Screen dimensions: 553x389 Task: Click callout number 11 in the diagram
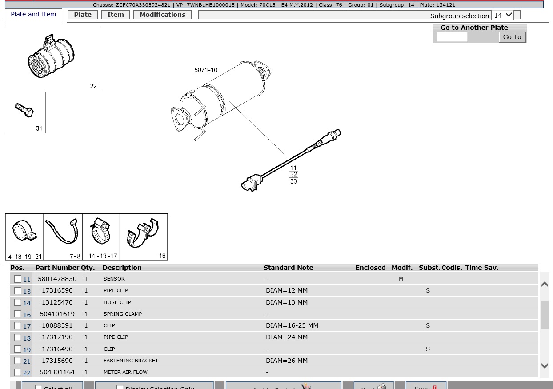[293, 168]
